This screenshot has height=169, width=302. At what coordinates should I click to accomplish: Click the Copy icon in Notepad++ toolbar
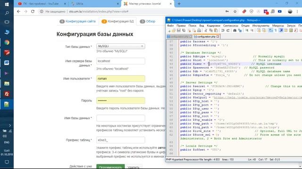(211, 31)
